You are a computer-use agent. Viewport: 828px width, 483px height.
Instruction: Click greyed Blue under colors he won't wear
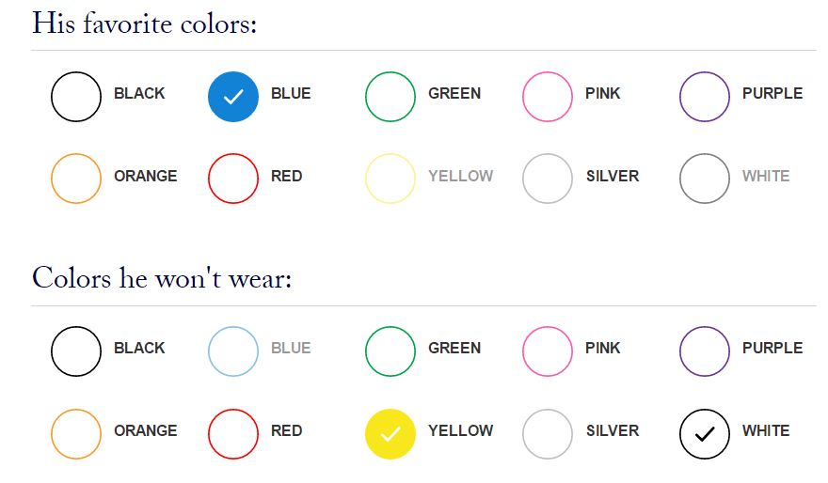pyautogui.click(x=233, y=351)
